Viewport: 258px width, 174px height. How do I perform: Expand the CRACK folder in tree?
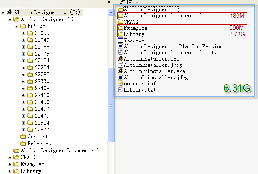(9, 158)
